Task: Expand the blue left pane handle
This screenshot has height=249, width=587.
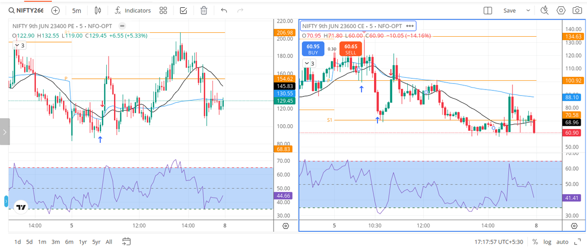Action: click(x=6, y=201)
